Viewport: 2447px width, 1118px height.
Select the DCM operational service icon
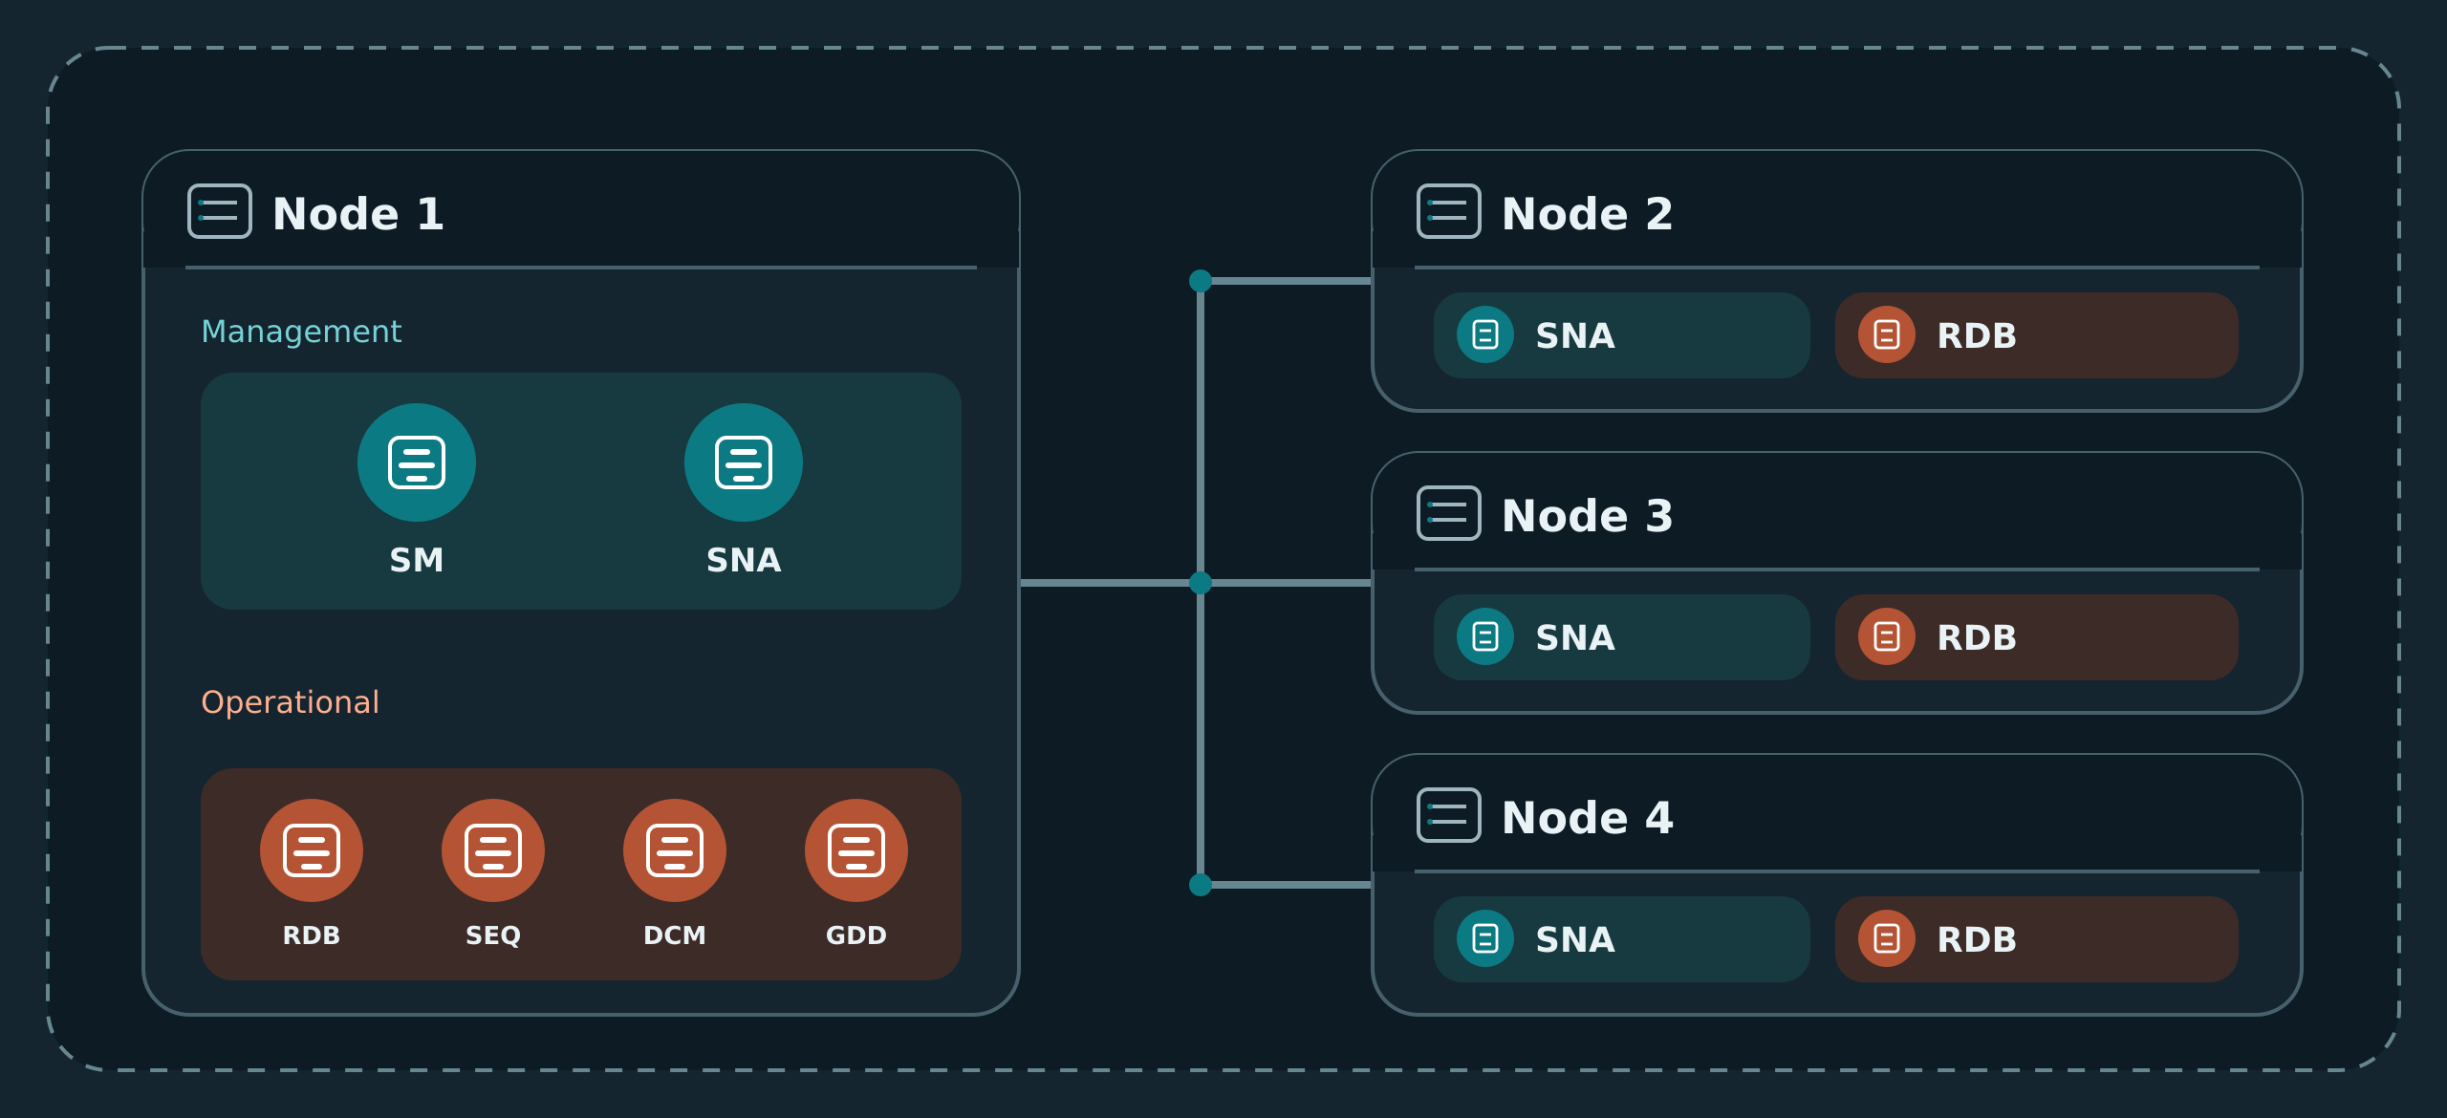tap(675, 850)
